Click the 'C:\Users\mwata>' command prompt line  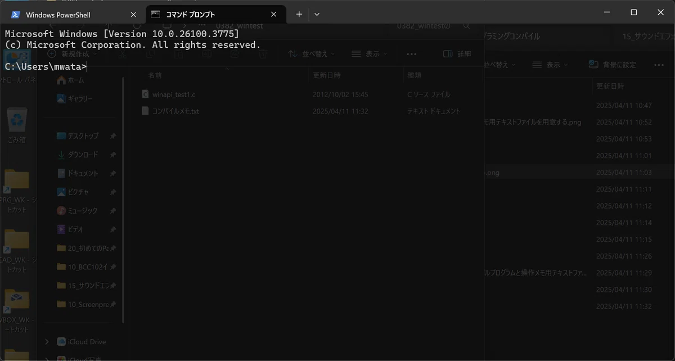coord(46,67)
